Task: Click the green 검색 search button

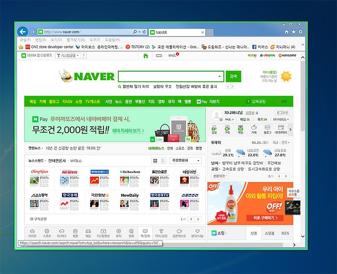Action: click(234, 76)
